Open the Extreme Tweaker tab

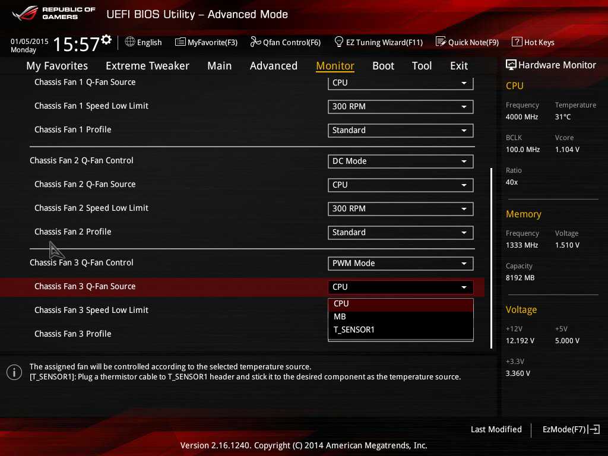[147, 66]
